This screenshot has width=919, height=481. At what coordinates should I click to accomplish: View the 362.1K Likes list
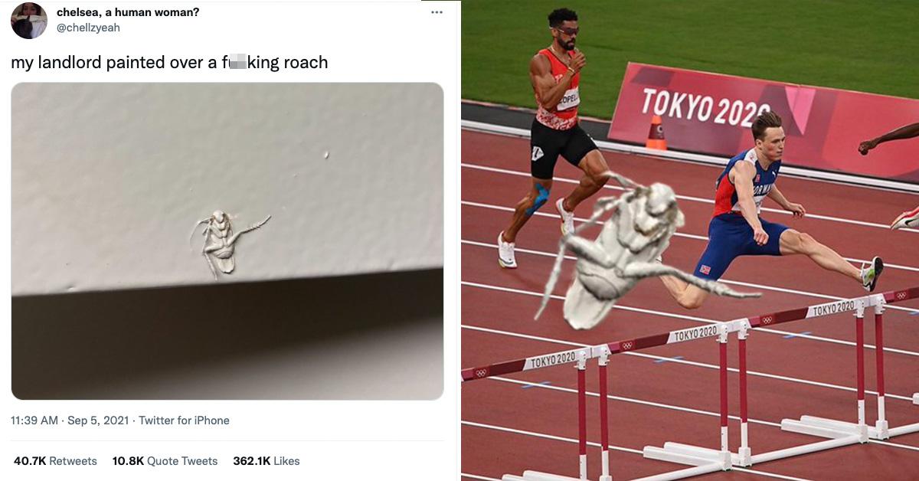point(267,461)
